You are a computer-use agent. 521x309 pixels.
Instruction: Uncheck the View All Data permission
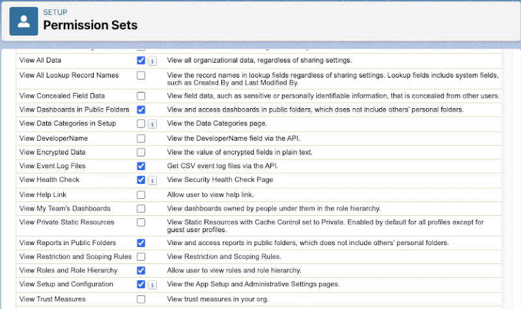141,60
